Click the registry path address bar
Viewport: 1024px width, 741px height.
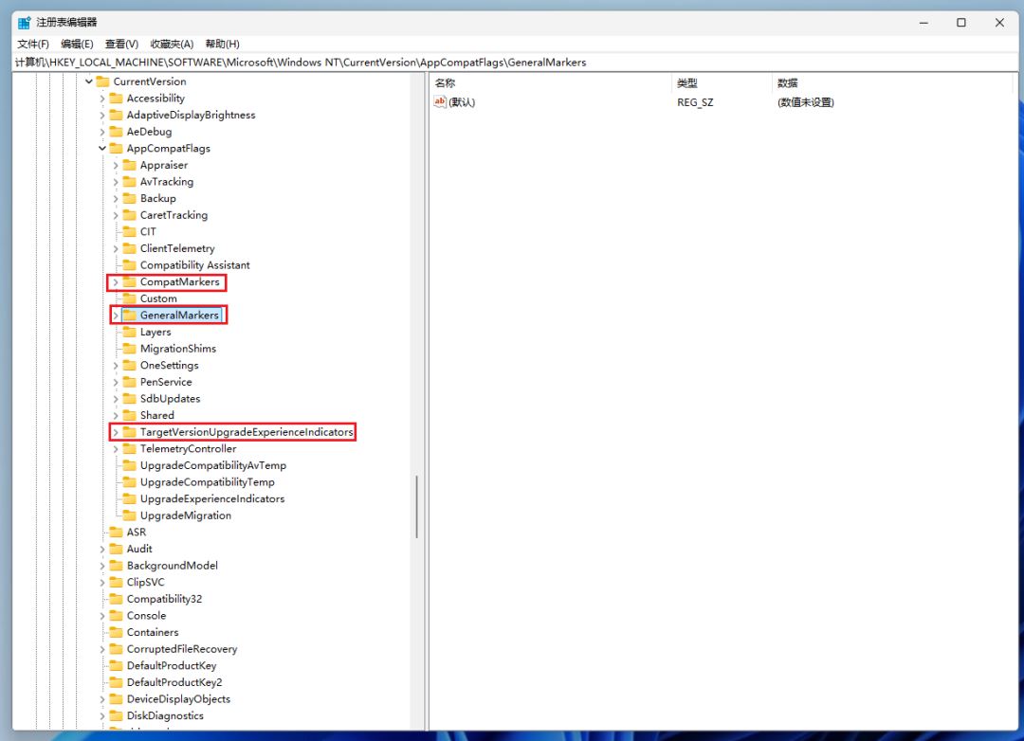point(512,63)
